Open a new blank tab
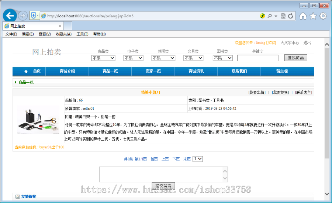This screenshot has width=332, height=203. [68, 26]
